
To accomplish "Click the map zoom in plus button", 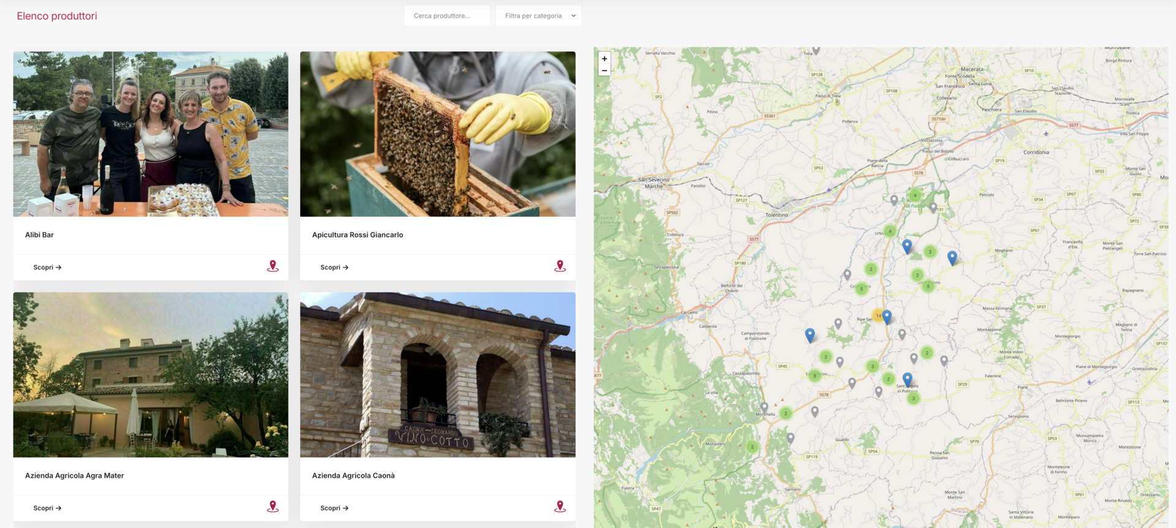I will point(604,59).
